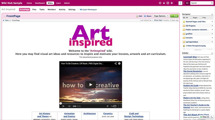
Task: Mute the video with speaker icon
Action: coord(69,106)
